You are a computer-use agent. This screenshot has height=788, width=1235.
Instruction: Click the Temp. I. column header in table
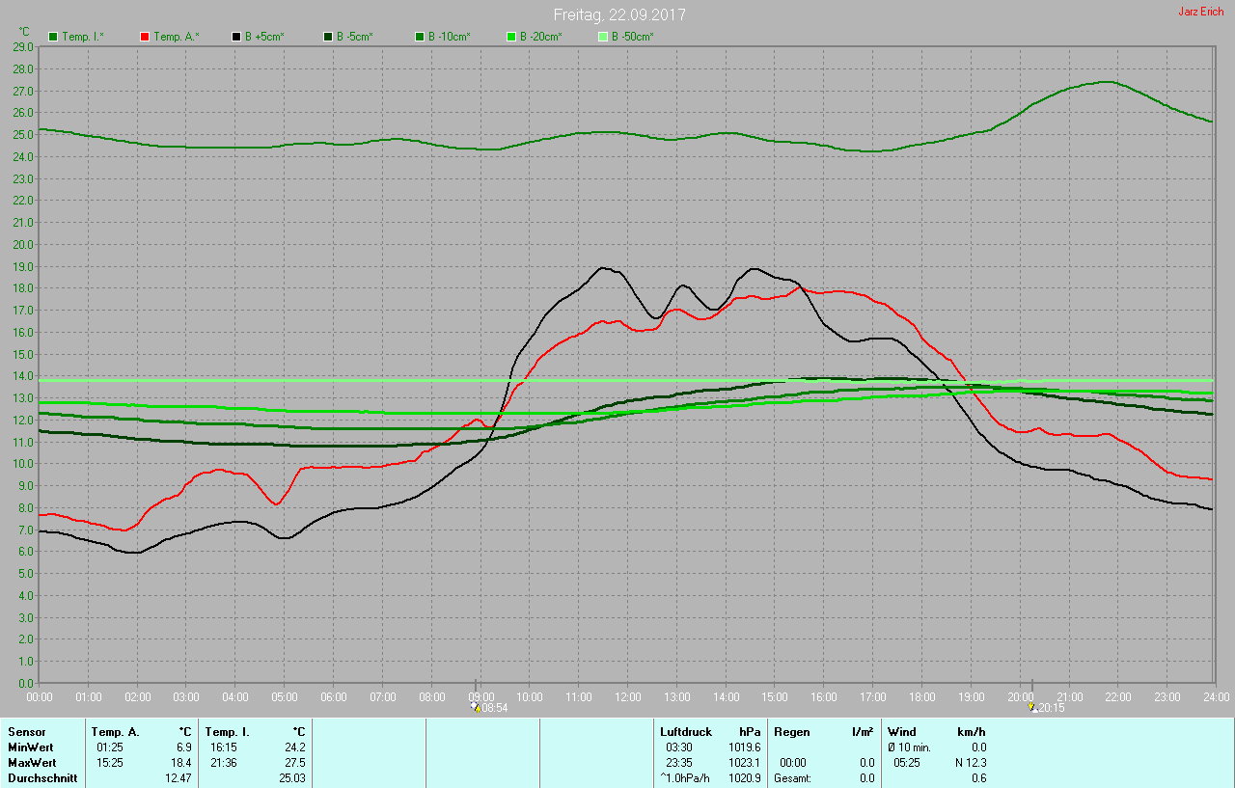(x=228, y=732)
